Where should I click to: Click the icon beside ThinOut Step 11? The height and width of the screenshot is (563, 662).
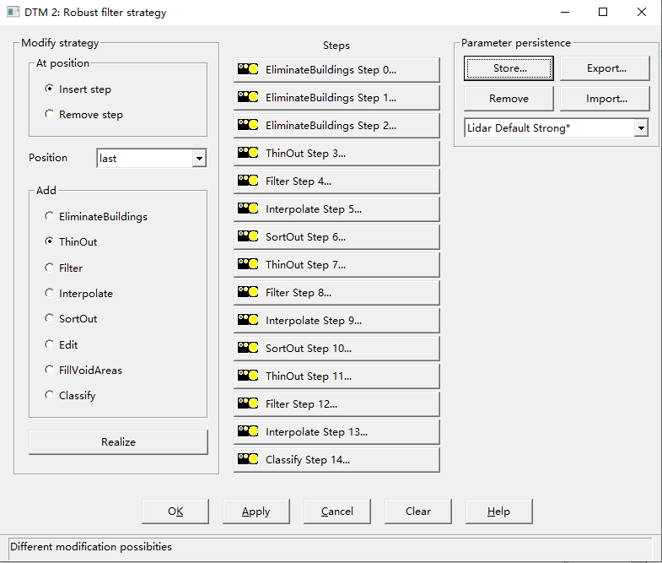[248, 376]
